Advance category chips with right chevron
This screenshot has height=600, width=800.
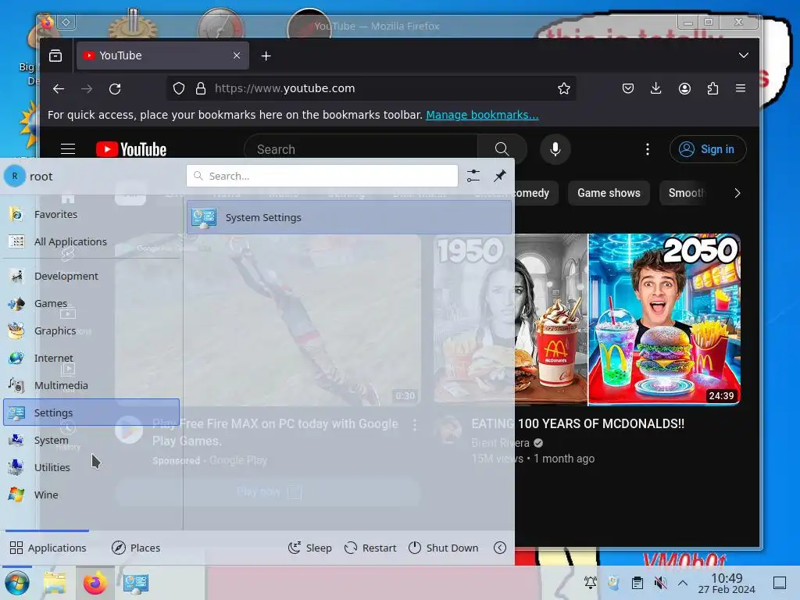pos(737,194)
